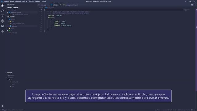
Task: Open the Ver menu
Action: point(23,2)
